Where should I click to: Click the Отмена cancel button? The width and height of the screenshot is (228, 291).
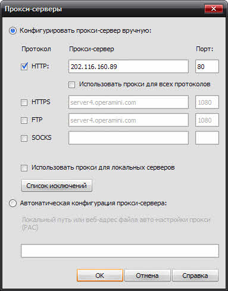click(147, 276)
